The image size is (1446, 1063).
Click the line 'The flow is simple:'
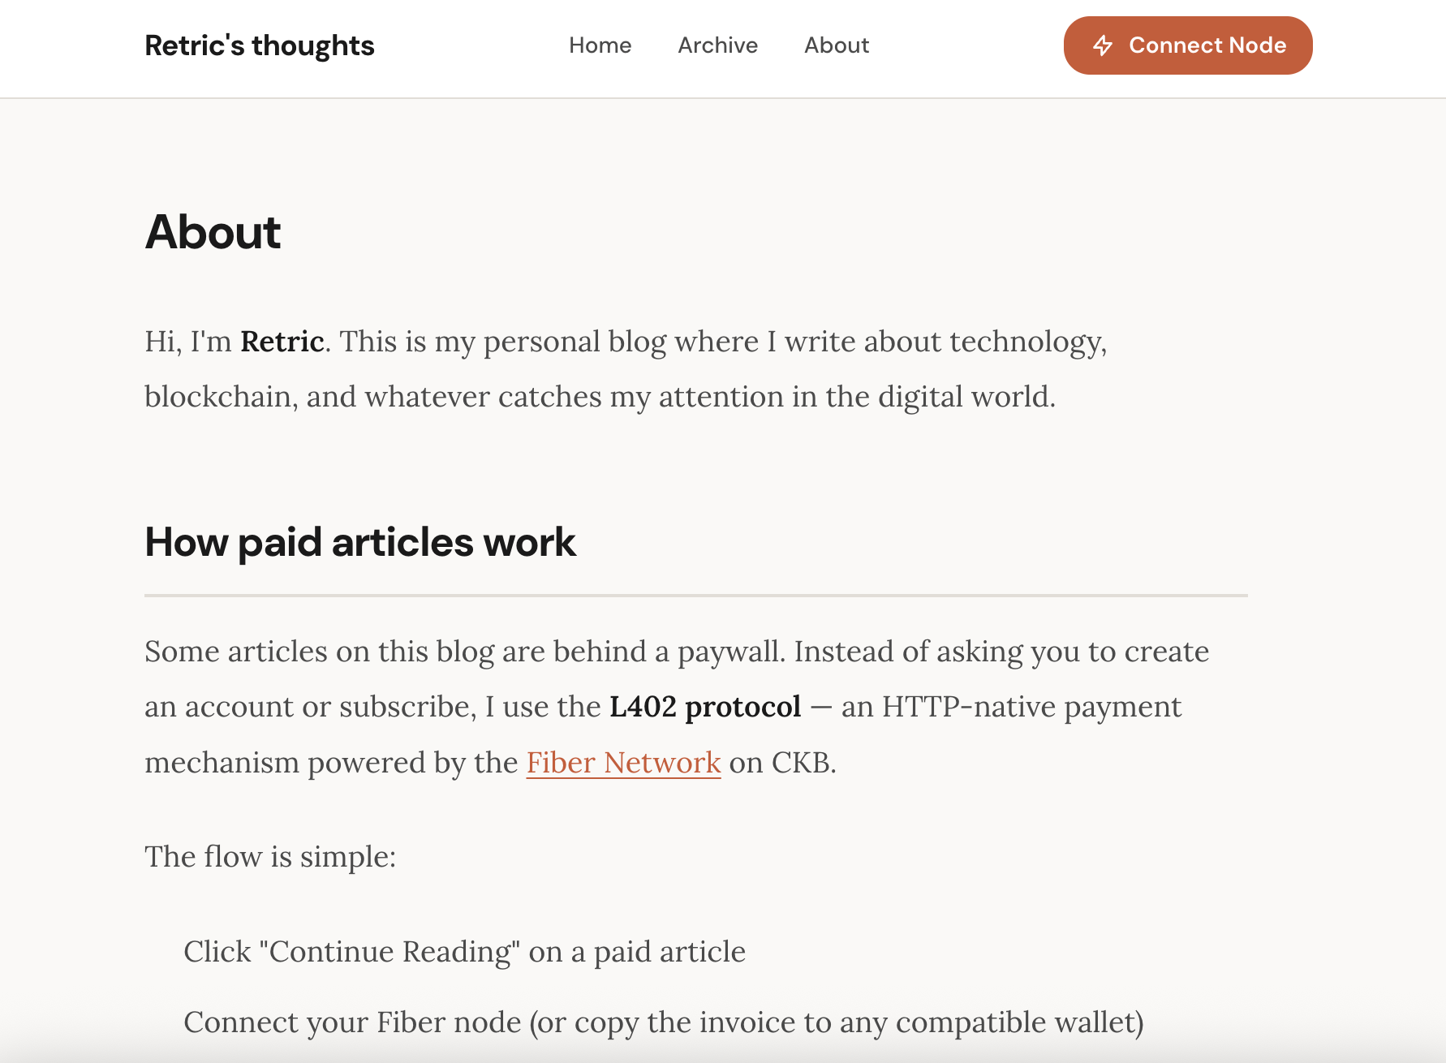pos(269,857)
